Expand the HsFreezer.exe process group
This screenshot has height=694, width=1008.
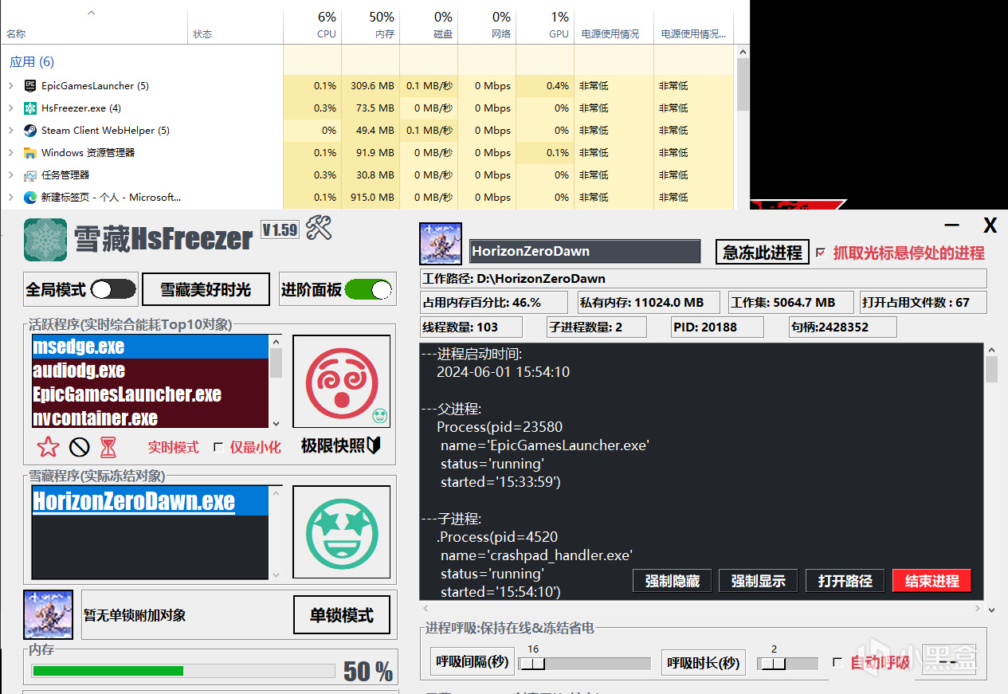click(x=11, y=108)
